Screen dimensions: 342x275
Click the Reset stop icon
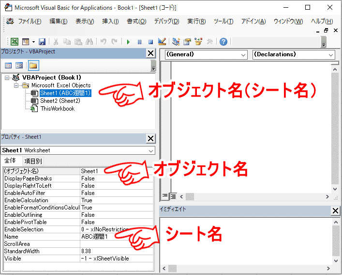[150, 42]
